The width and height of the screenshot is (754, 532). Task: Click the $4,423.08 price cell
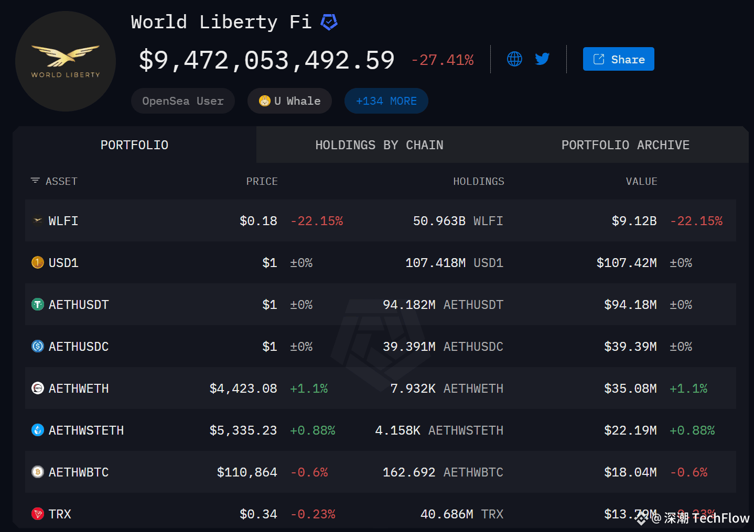[243, 389]
